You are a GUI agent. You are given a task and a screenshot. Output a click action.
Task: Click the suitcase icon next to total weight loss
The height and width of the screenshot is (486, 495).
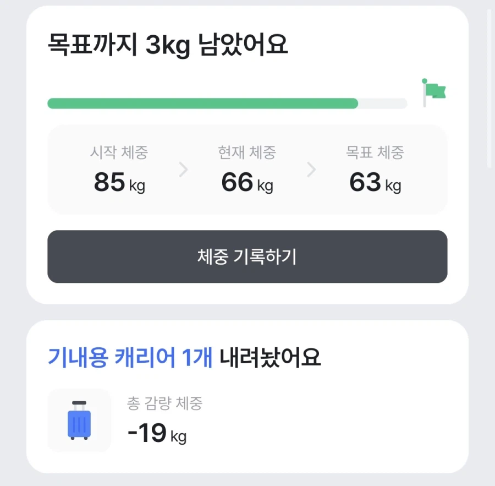[x=79, y=421]
